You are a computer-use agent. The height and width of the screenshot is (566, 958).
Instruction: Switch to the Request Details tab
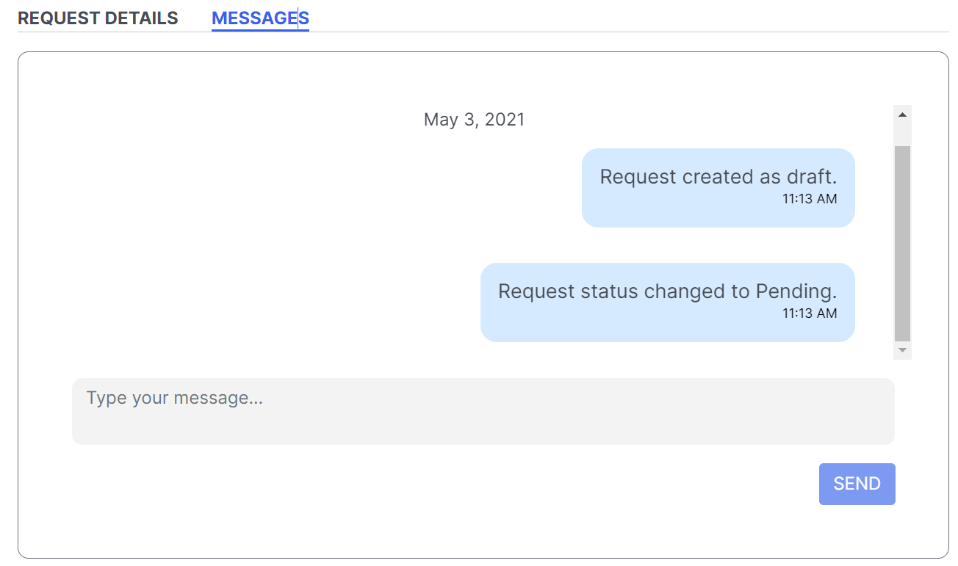pos(98,18)
